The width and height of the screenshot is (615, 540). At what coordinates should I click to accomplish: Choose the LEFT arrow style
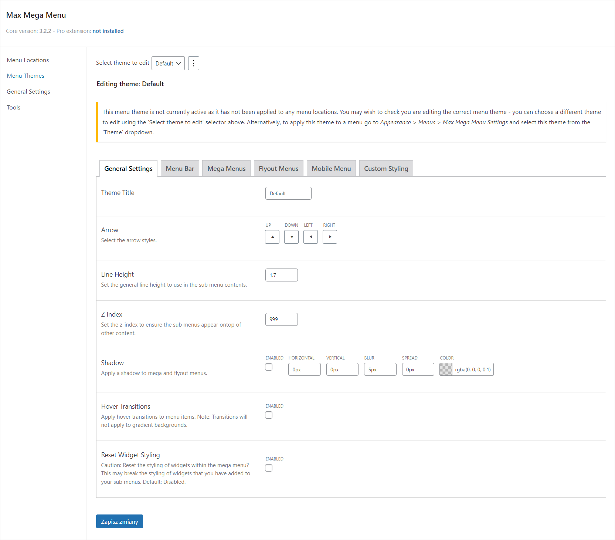tap(311, 237)
